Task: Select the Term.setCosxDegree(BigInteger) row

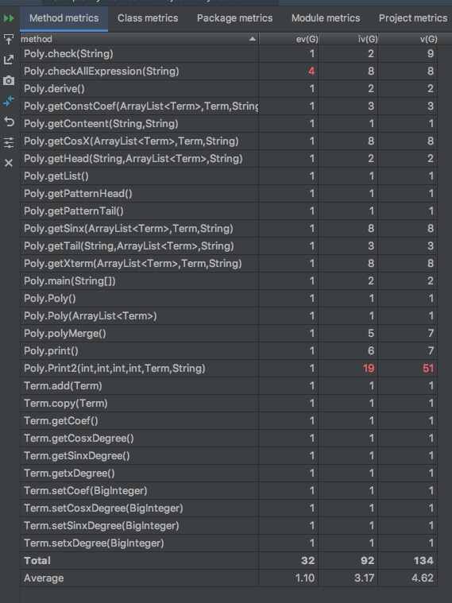Action: [x=229, y=508]
